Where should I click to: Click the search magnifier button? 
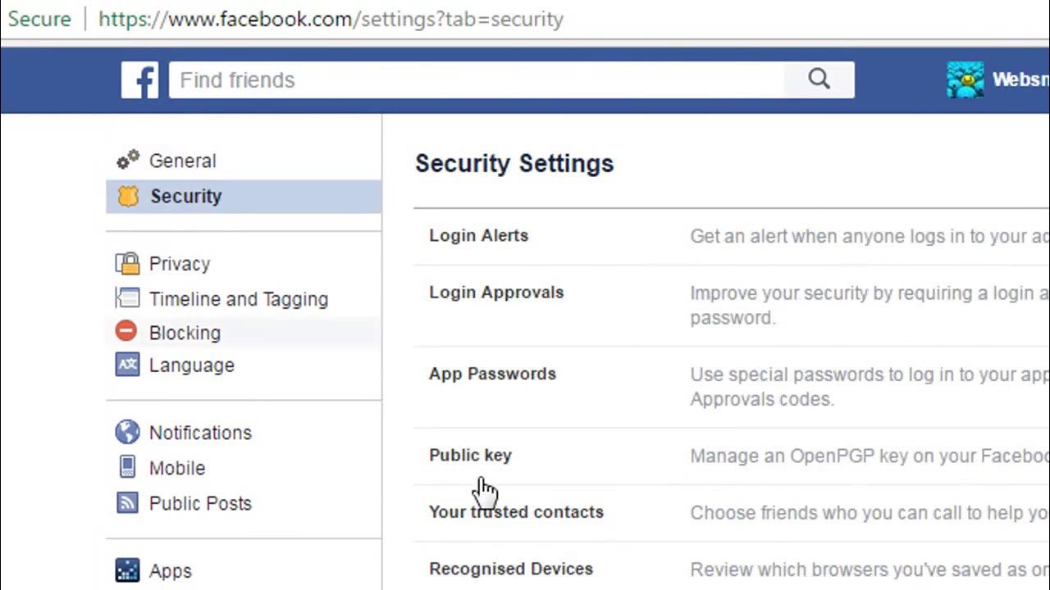[819, 79]
